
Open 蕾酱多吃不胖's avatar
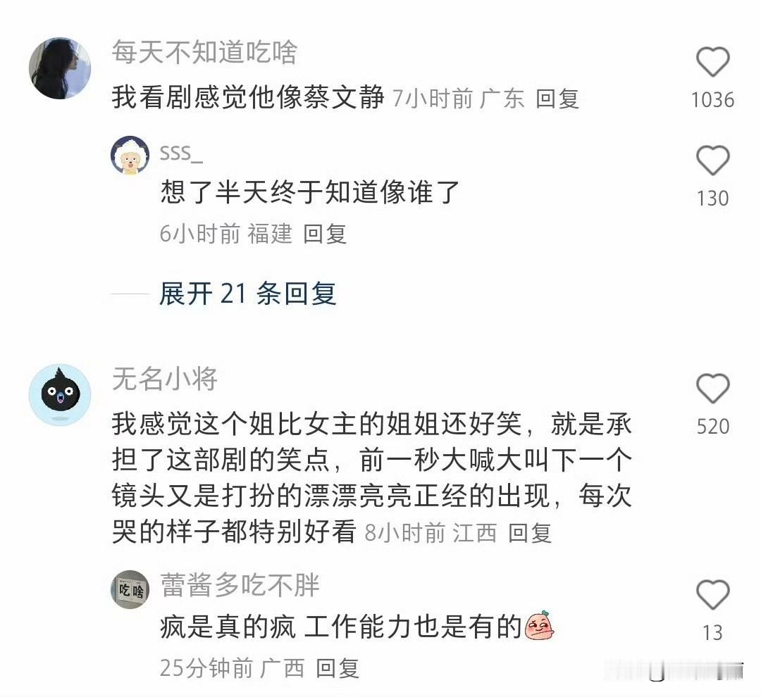click(x=130, y=589)
